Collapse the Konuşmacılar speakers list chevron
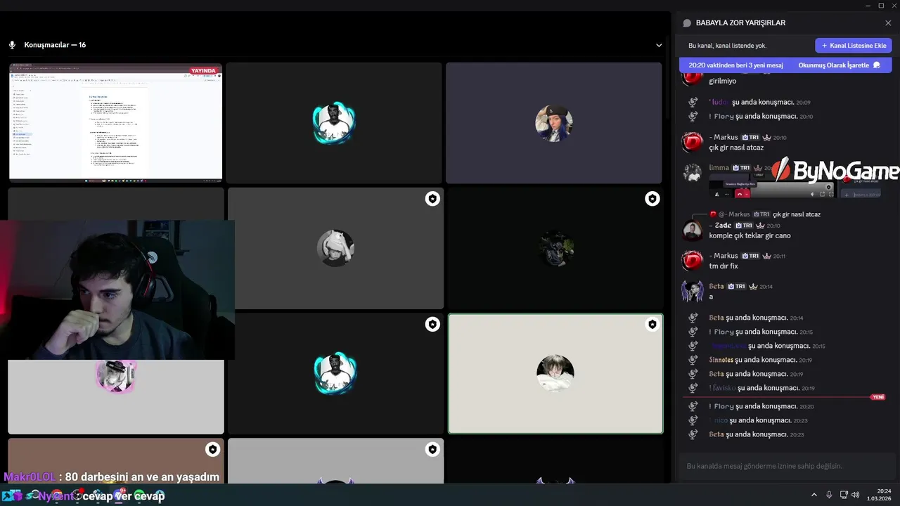Viewport: 900px width, 506px height. point(659,45)
